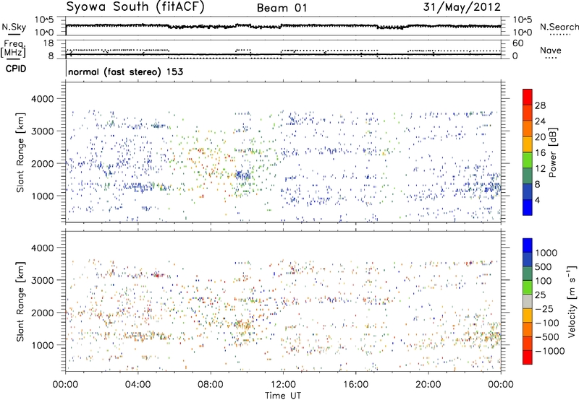Image resolution: width=579 pixels, height=400 pixels.
Task: Click the 24 label on Power colorbar
Action: pos(540,121)
